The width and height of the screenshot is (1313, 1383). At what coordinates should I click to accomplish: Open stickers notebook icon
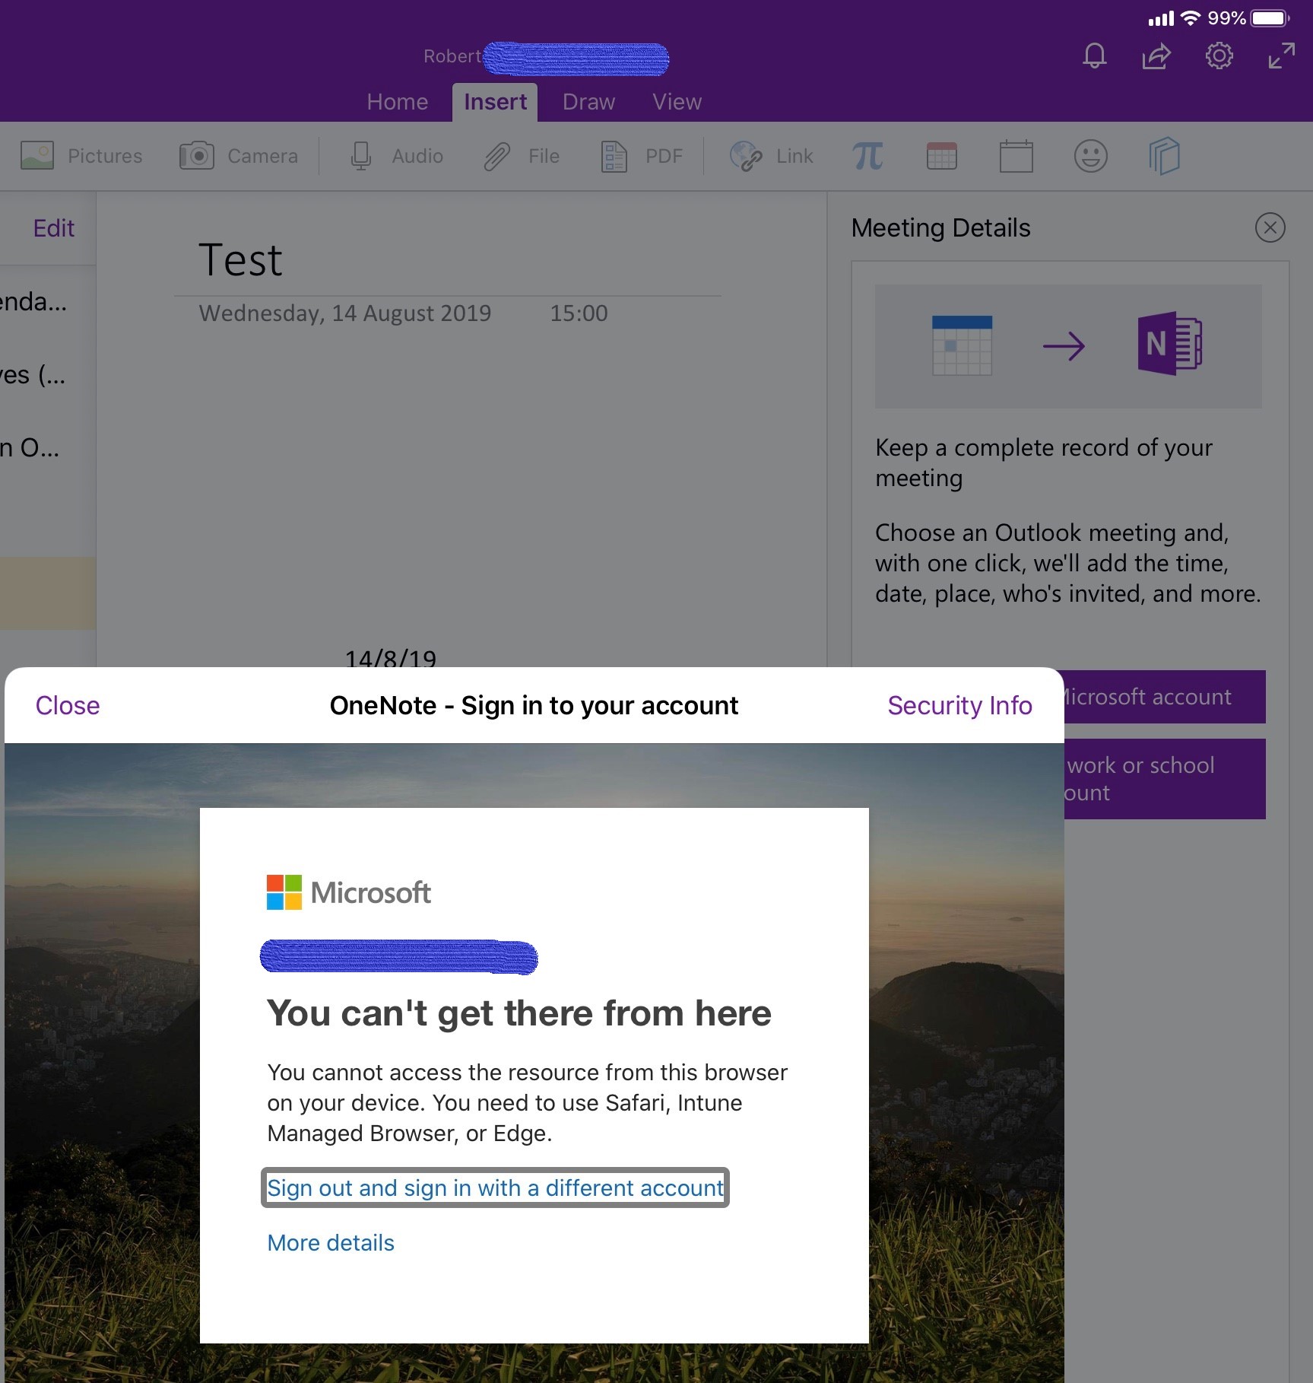coord(1164,156)
